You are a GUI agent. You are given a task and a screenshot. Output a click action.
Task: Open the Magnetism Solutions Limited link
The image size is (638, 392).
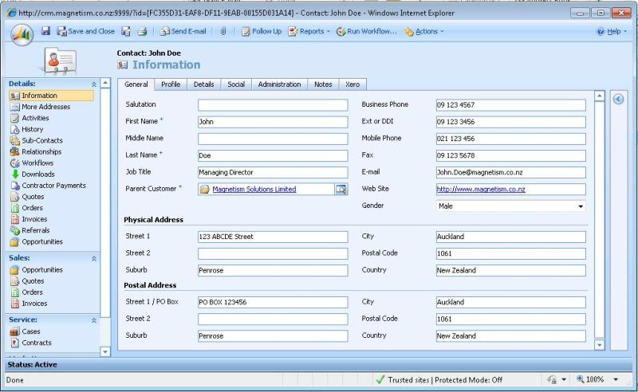pos(254,190)
